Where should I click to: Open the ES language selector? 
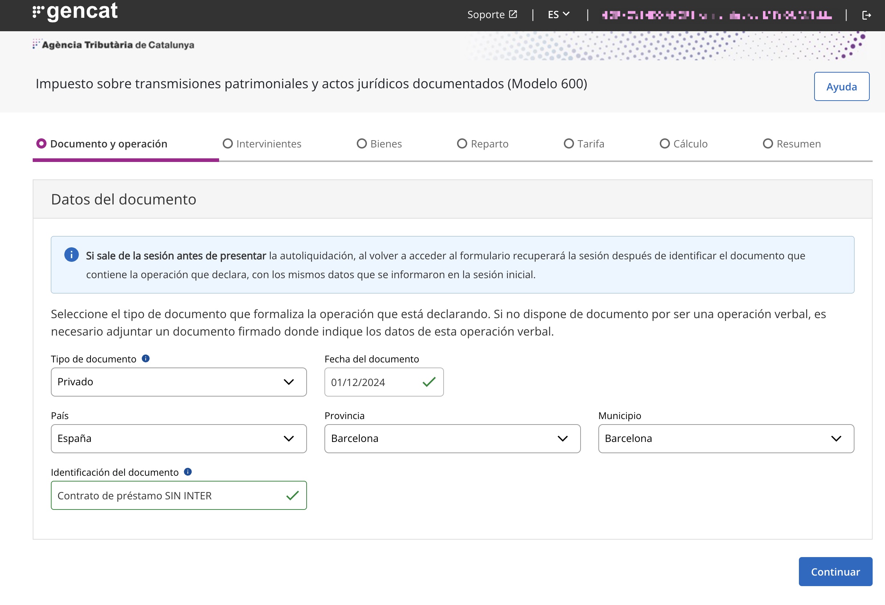point(558,15)
